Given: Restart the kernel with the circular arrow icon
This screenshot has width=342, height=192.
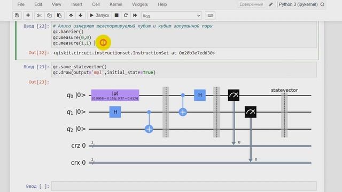Looking at the screenshot, I should tap(126, 15).
